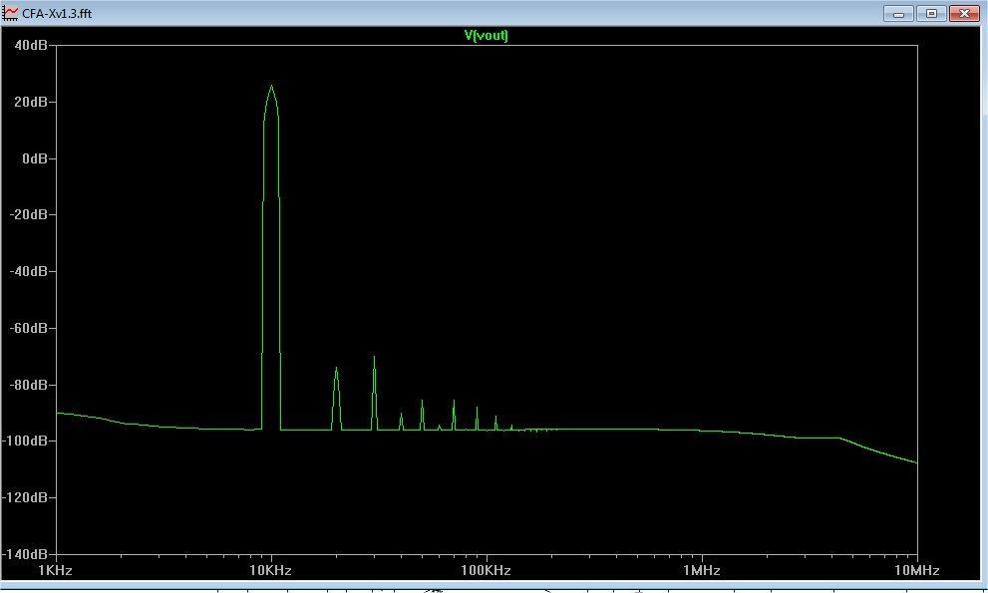Click the CFA-Xv1.3.fft window icon
This screenshot has width=988, height=593.
[10, 13]
